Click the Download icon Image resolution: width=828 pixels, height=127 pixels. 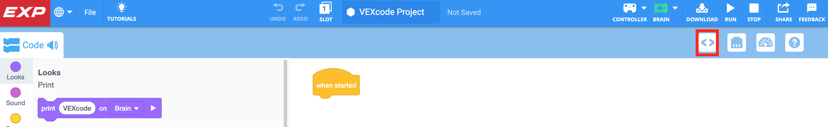(x=702, y=12)
